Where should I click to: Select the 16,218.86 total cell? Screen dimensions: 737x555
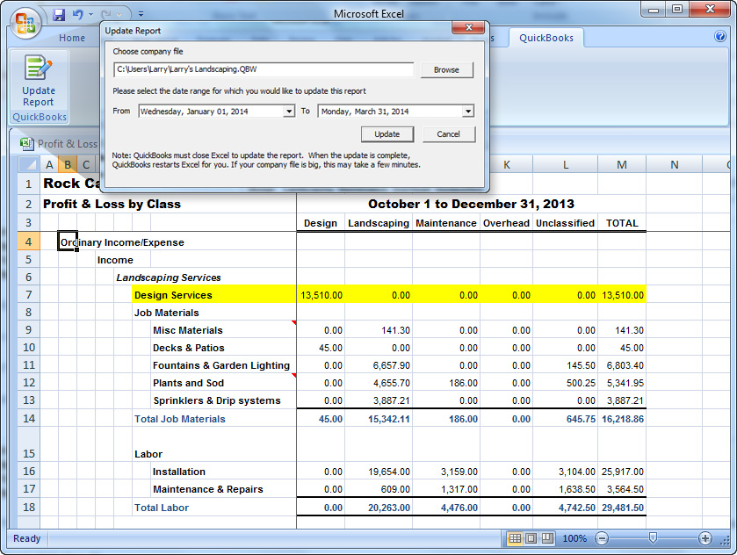click(622, 419)
